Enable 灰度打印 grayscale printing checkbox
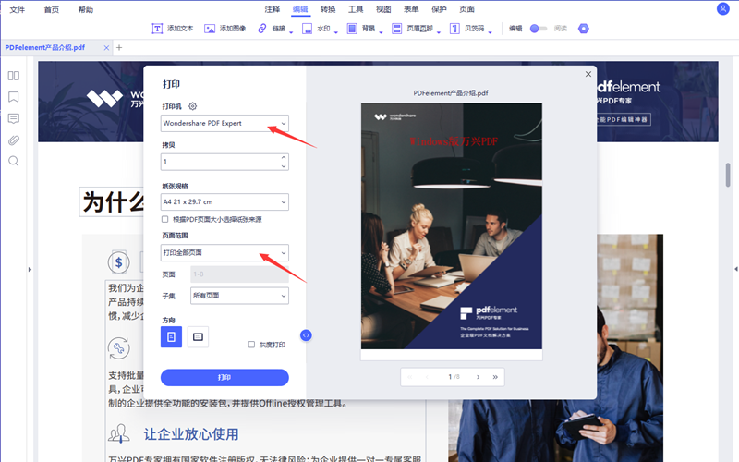 (251, 345)
